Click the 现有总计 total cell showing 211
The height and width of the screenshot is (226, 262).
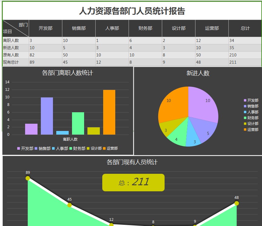[x=245, y=62]
